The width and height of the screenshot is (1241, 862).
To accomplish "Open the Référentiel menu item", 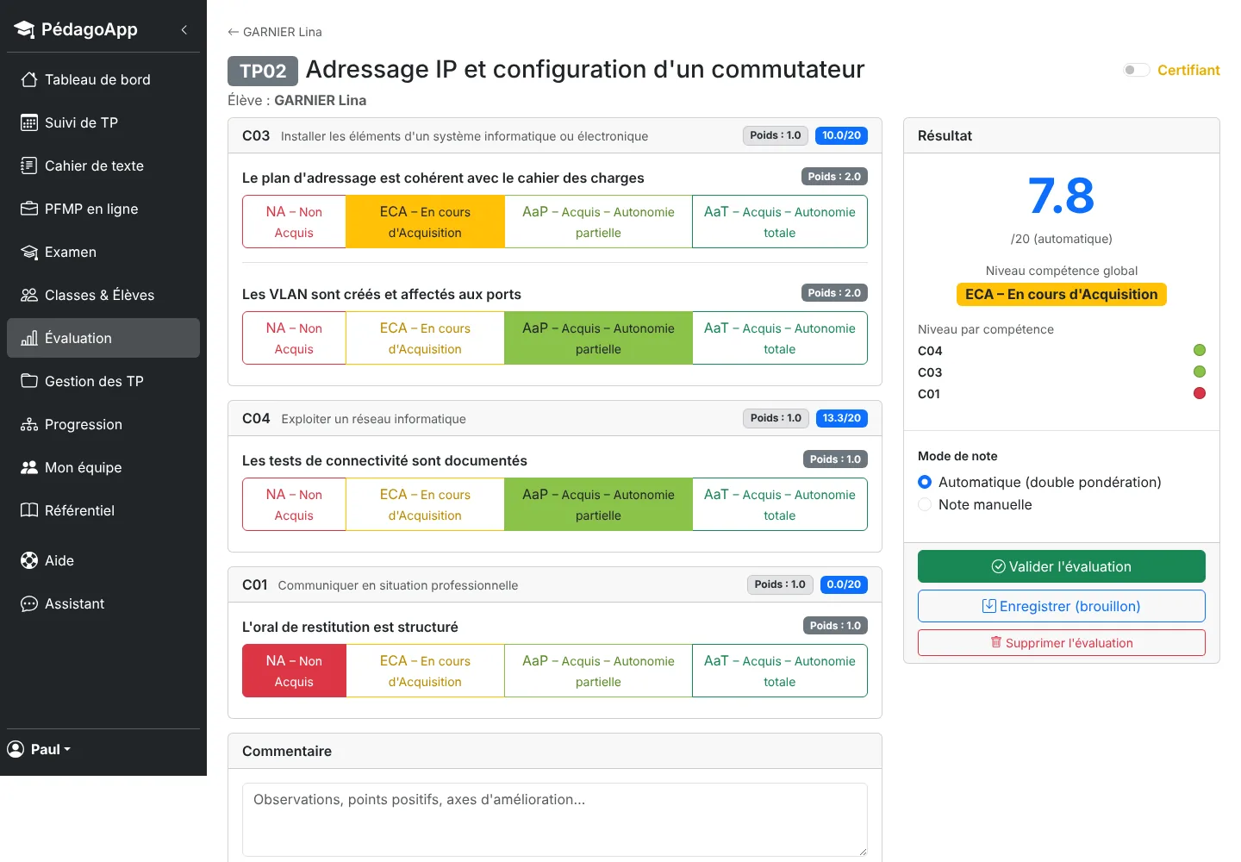I will (103, 510).
